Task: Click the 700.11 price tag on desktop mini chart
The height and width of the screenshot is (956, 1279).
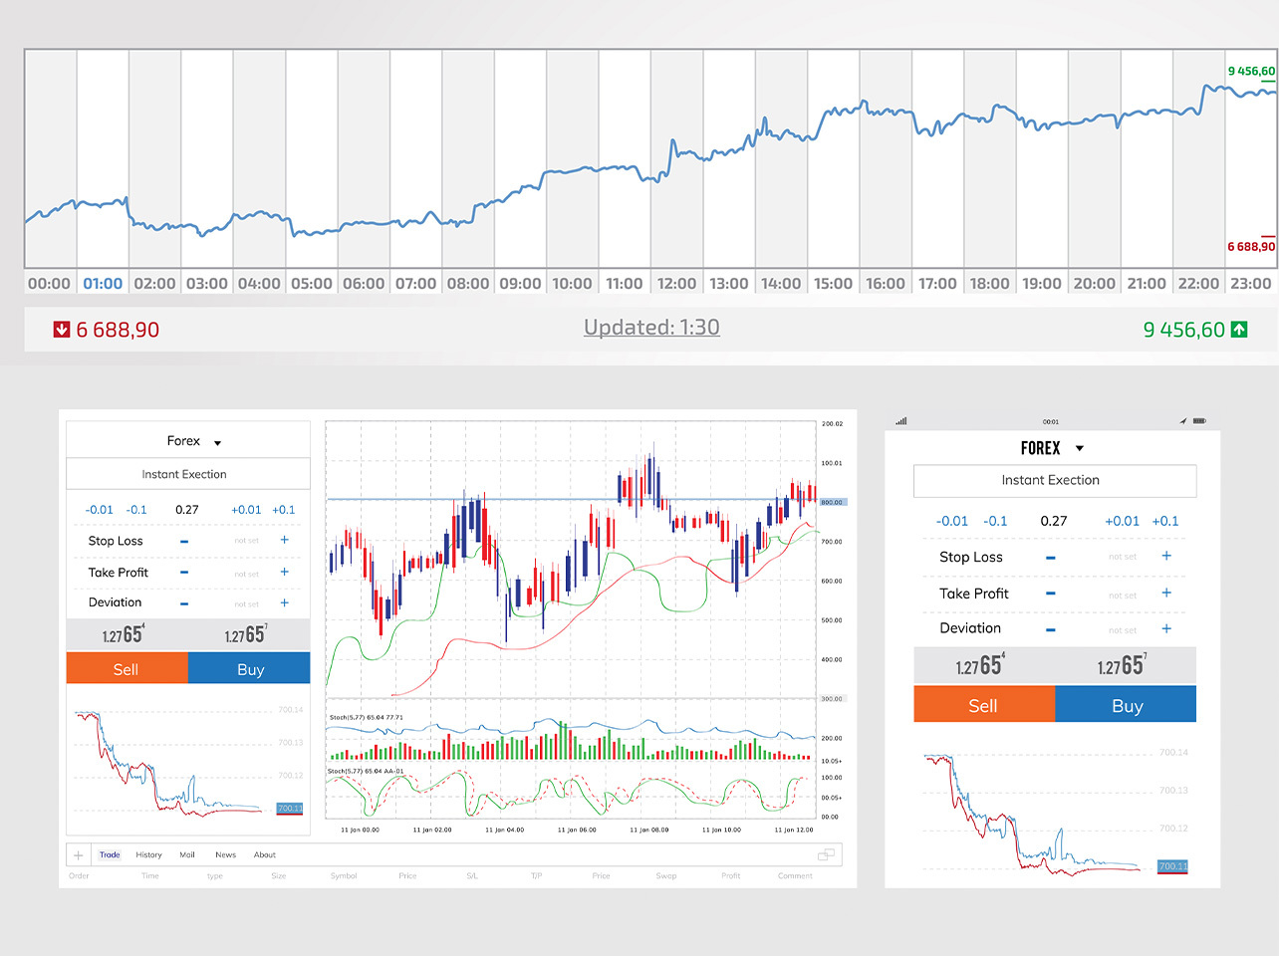Action: tap(289, 809)
